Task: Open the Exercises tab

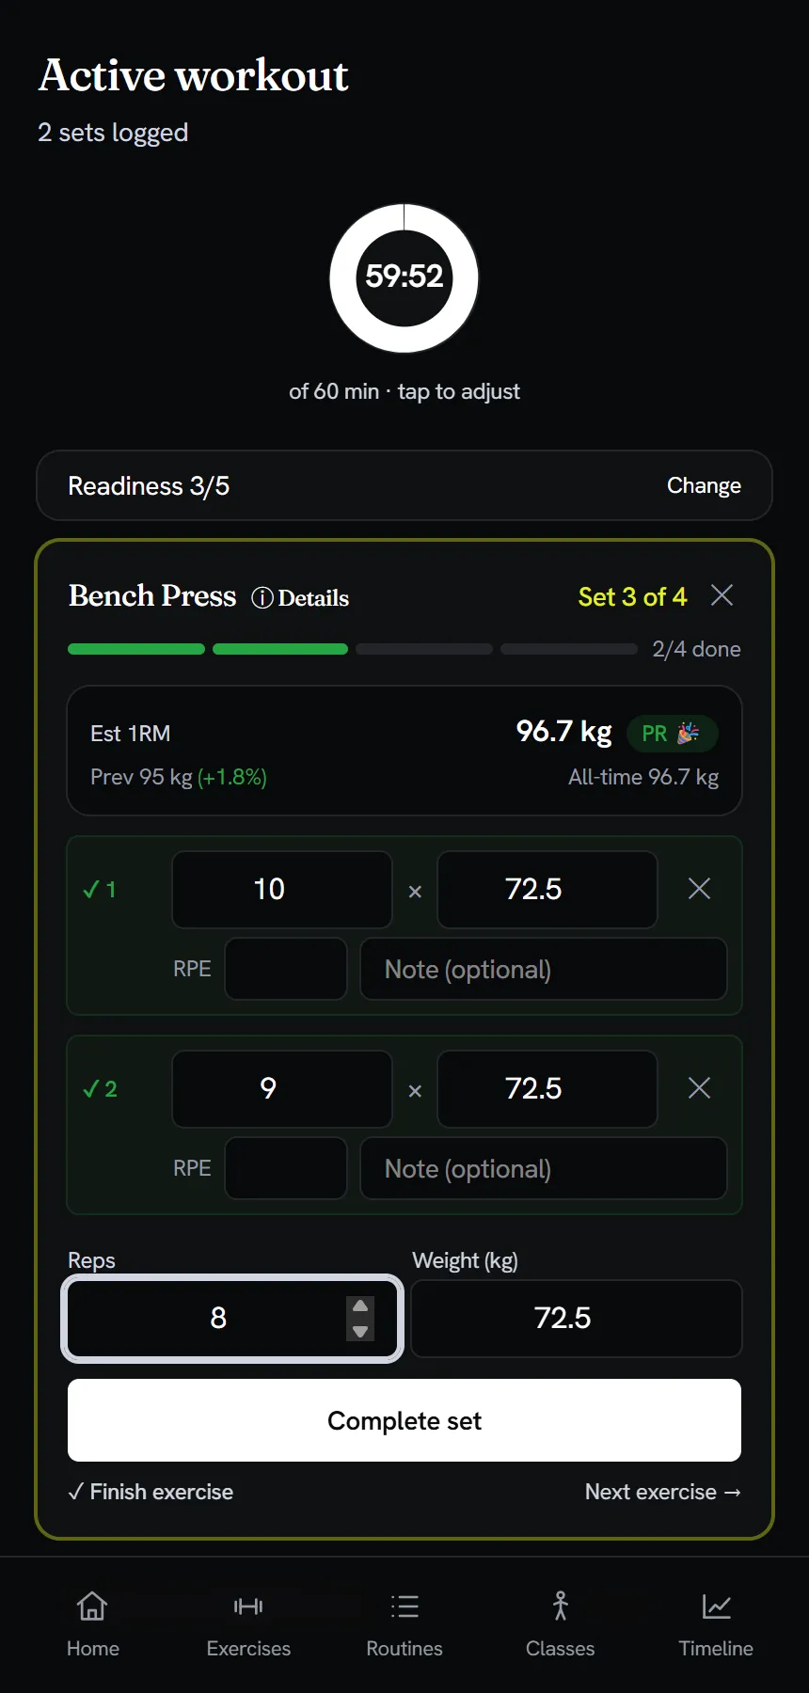Action: [x=248, y=1624]
